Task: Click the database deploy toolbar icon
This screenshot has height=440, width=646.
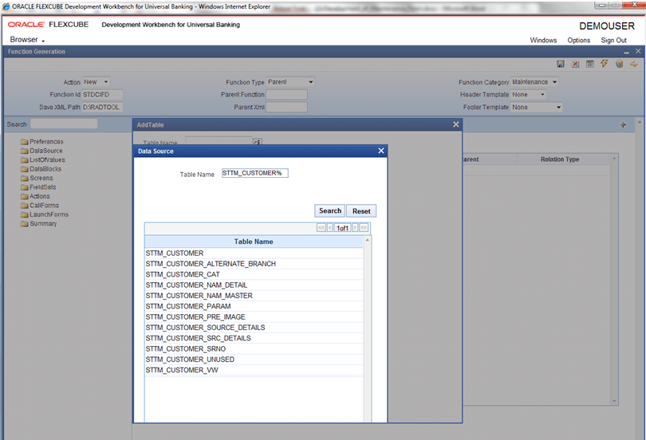Action: pyautogui.click(x=619, y=64)
